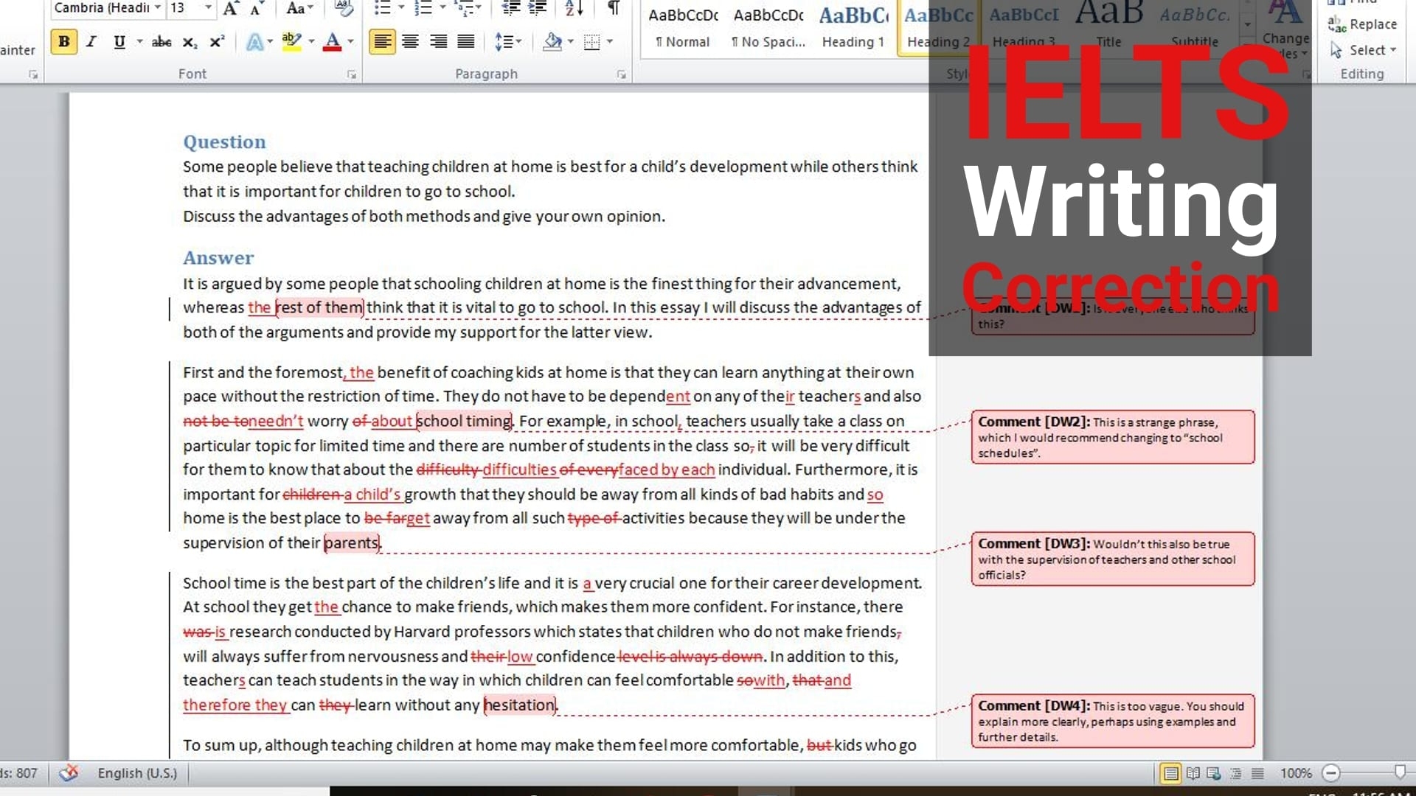Switch to Full Screen Reading view
Image resolution: width=1416 pixels, height=796 pixels.
(x=1193, y=773)
